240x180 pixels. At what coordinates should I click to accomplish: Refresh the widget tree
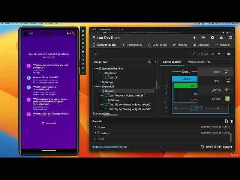click(155, 62)
